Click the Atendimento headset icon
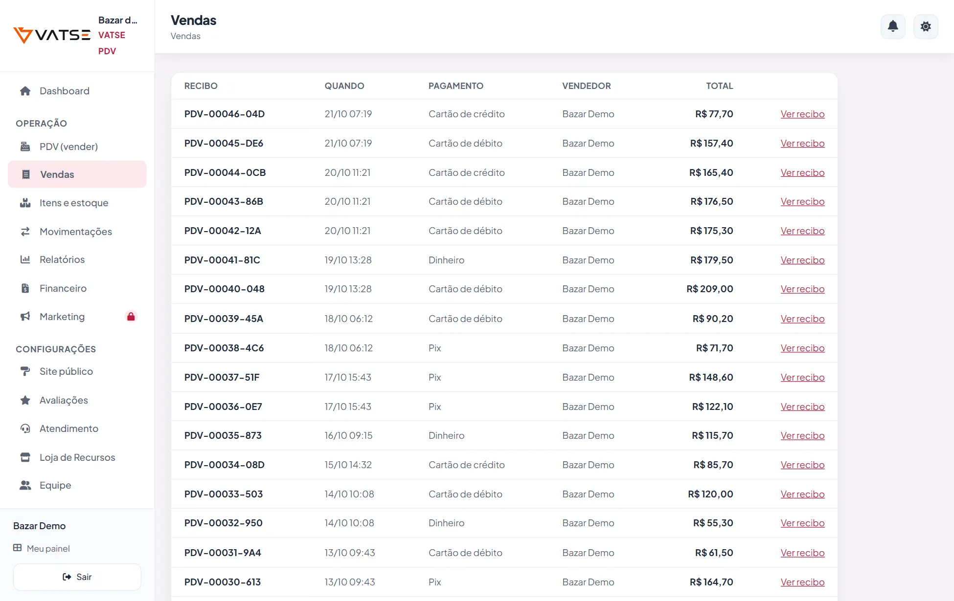This screenshot has height=601, width=954. point(25,429)
